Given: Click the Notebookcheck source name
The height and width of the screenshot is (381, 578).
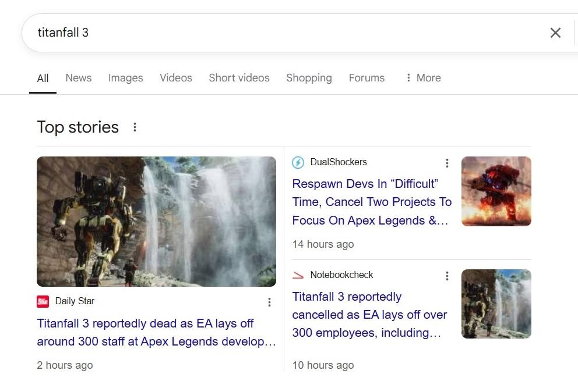Looking at the screenshot, I should click(x=341, y=275).
